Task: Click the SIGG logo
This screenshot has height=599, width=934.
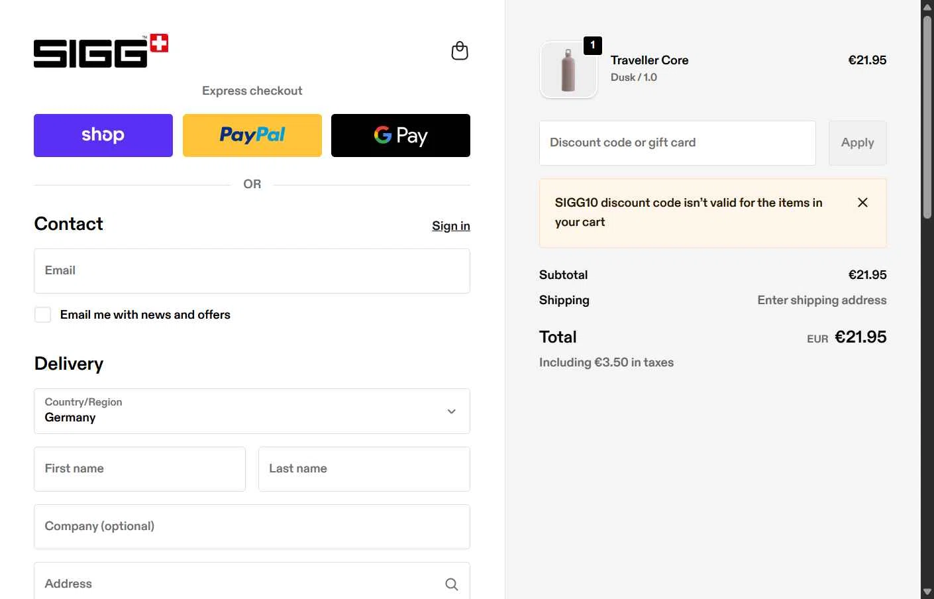Action: 101,51
